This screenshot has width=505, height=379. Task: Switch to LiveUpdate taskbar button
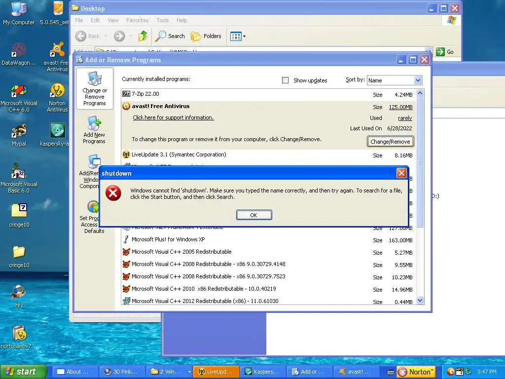click(216, 372)
